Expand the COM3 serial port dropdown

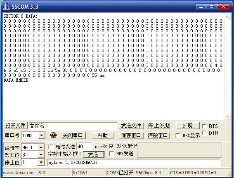[x=41, y=135]
